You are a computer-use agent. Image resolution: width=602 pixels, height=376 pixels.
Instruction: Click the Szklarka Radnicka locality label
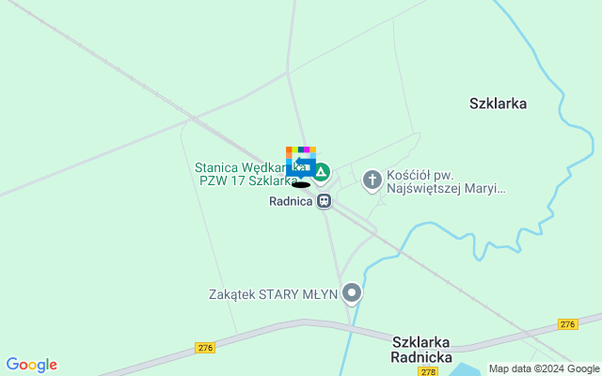tap(421, 350)
